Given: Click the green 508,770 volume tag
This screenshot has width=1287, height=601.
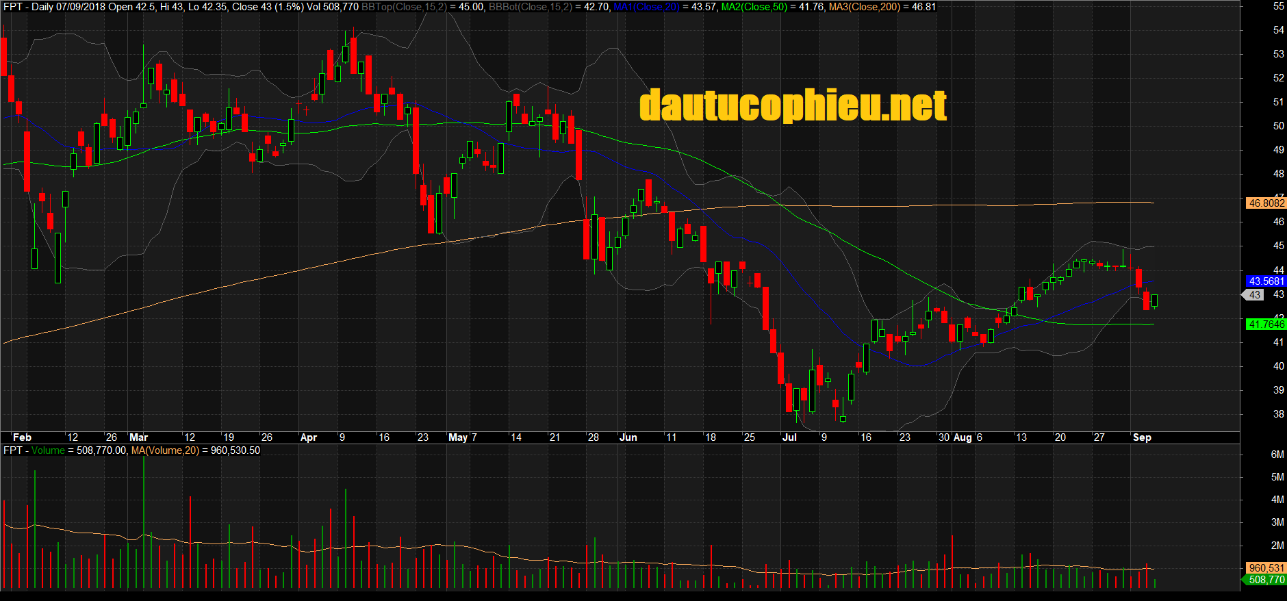Looking at the screenshot, I should click(x=1266, y=580).
